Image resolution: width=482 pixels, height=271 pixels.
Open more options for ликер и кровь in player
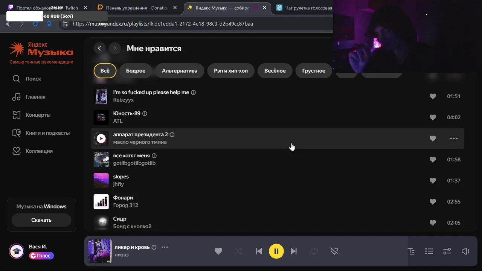(x=165, y=247)
